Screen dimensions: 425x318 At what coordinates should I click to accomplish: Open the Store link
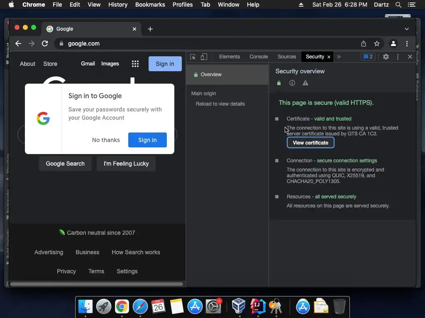(50, 64)
